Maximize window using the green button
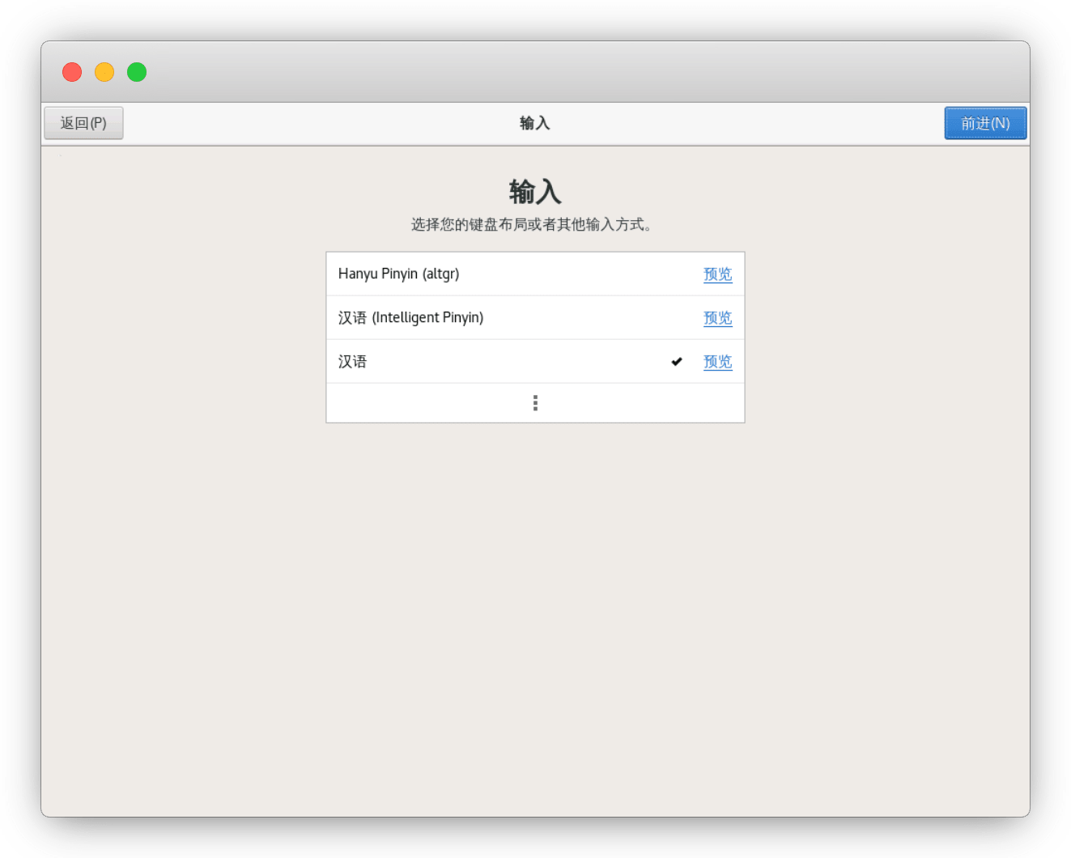Viewport: 1071px width, 858px height. (137, 72)
